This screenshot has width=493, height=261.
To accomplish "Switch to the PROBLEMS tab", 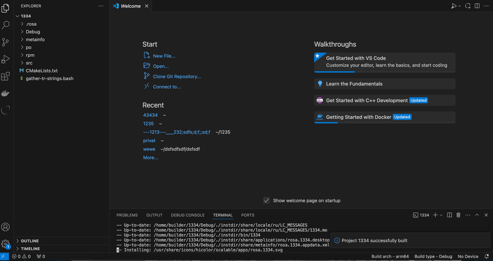I will 127,215.
